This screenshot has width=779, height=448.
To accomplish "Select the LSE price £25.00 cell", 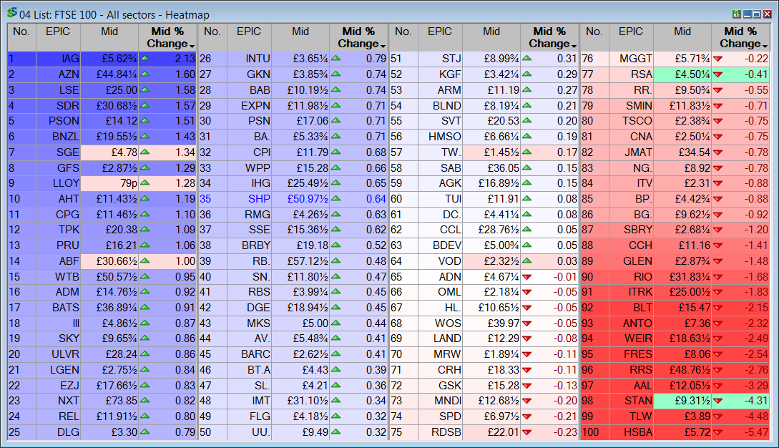I will 109,90.
